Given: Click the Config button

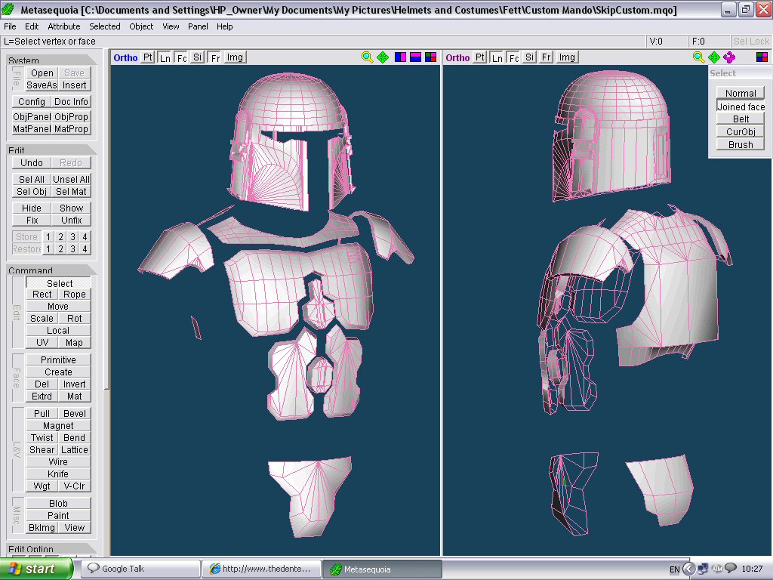Looking at the screenshot, I should (x=32, y=102).
